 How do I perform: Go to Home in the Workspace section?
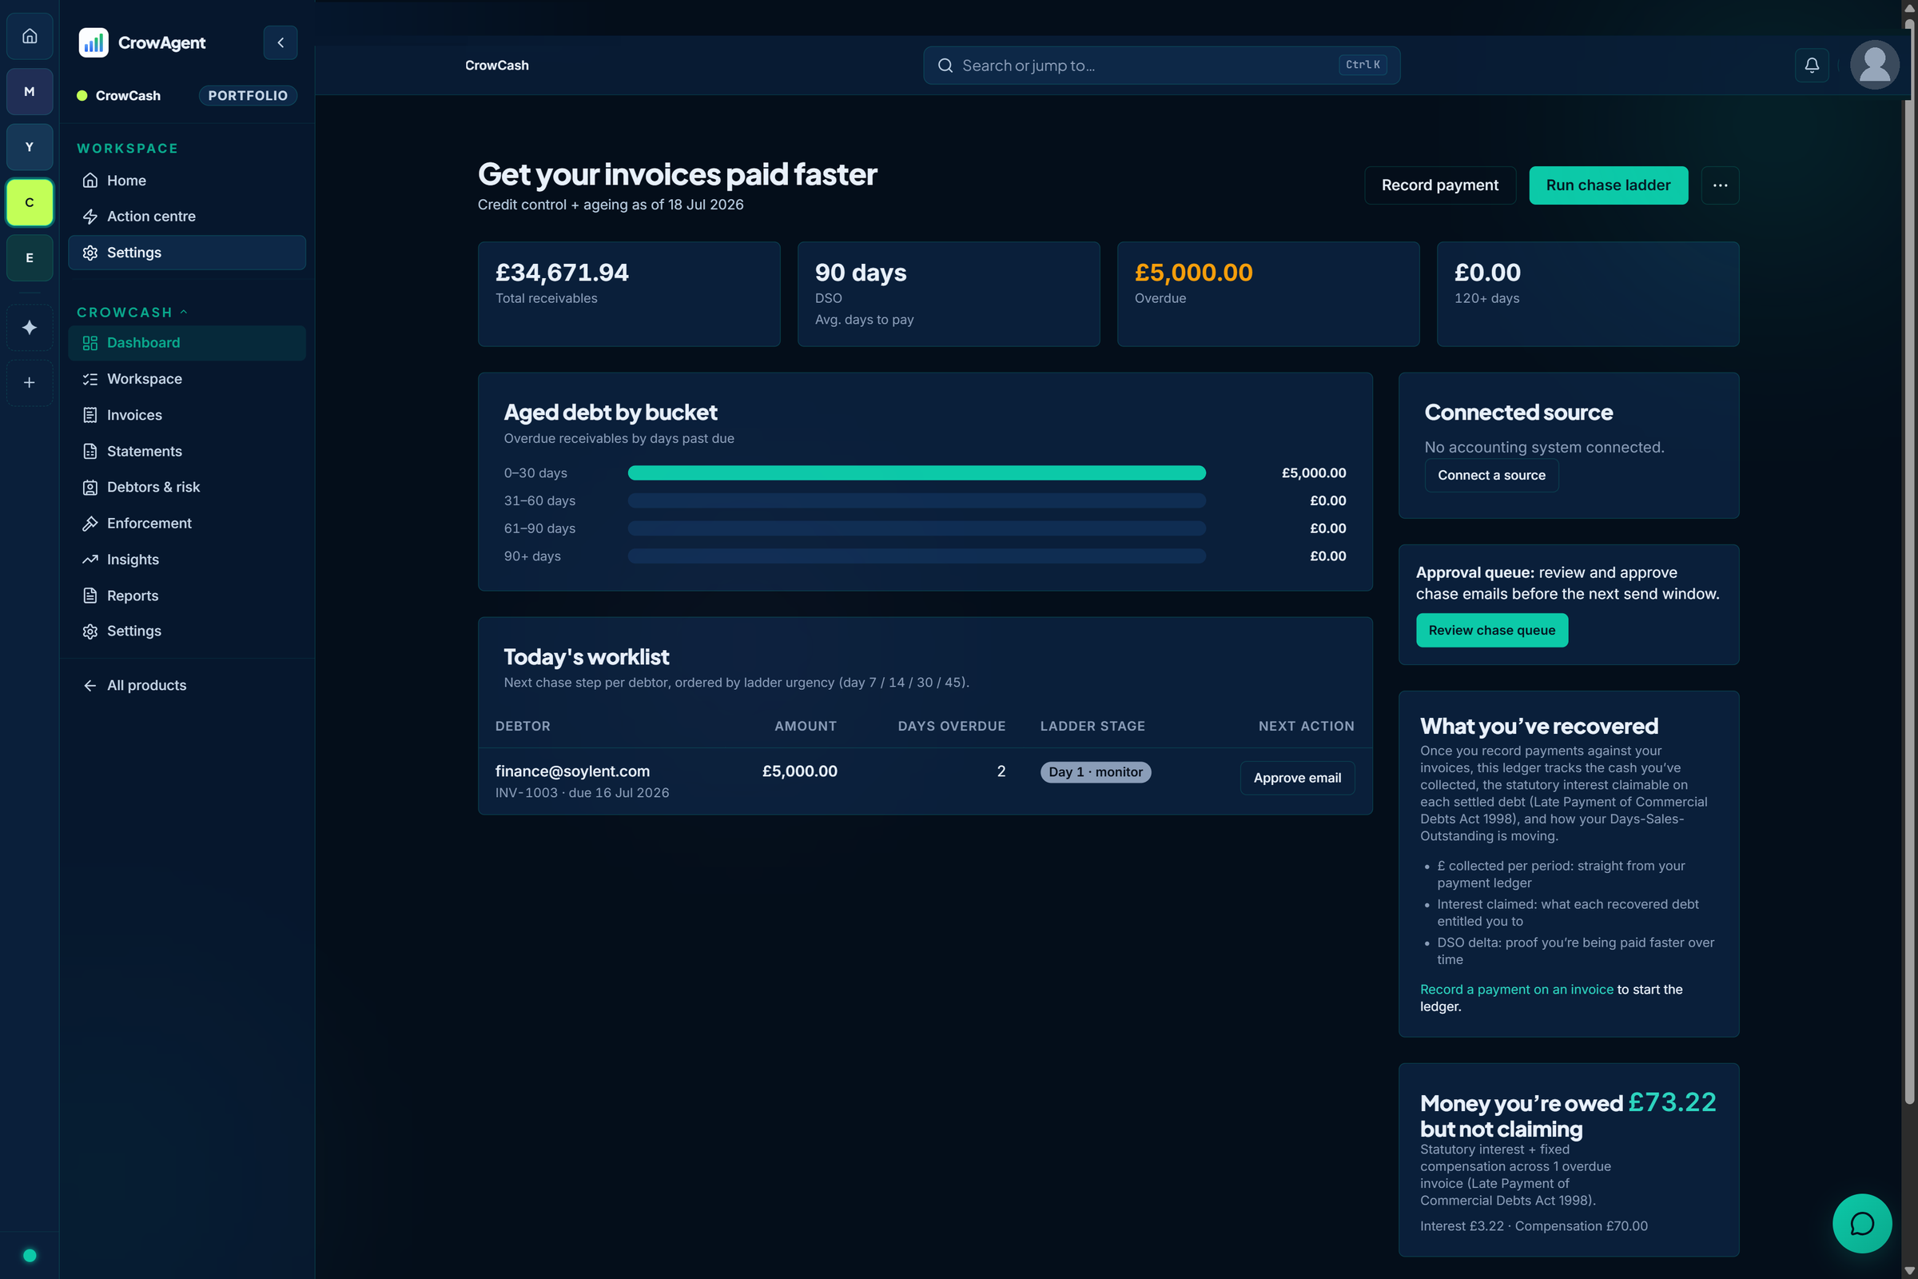click(x=187, y=181)
